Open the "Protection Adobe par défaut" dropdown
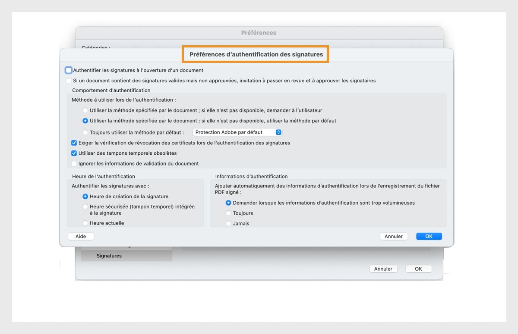The width and height of the screenshot is (518, 334). click(237, 132)
